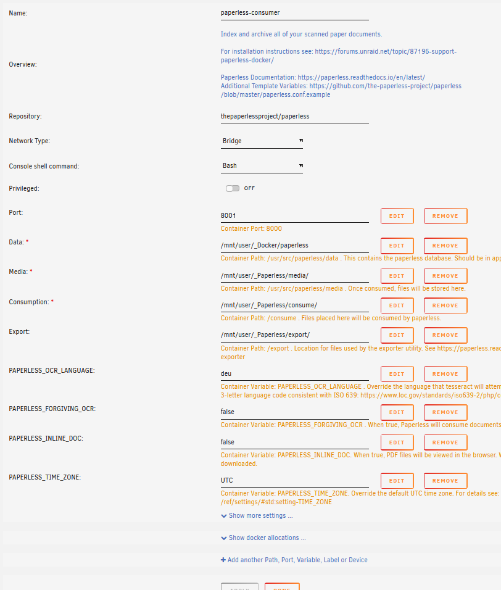Click the Container Port: 8000 text
The height and width of the screenshot is (590, 501).
251,228
